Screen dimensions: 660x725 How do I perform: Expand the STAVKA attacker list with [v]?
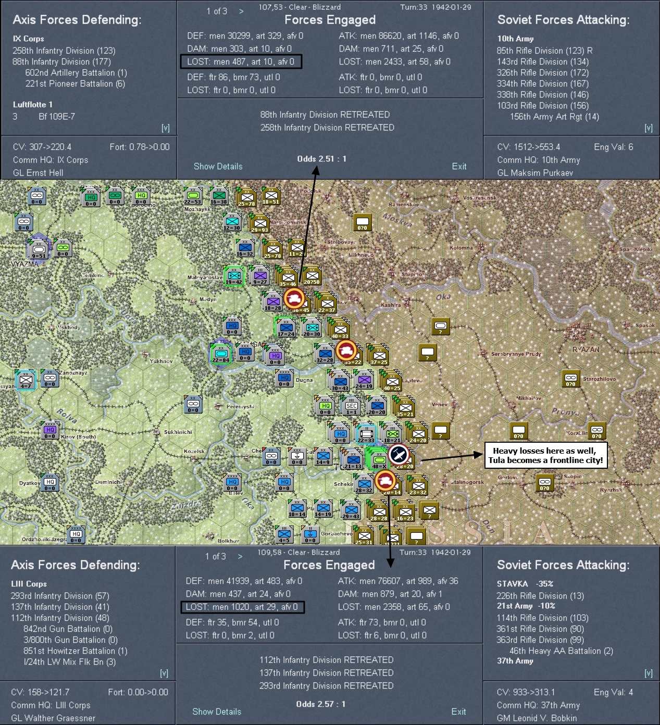pyautogui.click(x=649, y=673)
